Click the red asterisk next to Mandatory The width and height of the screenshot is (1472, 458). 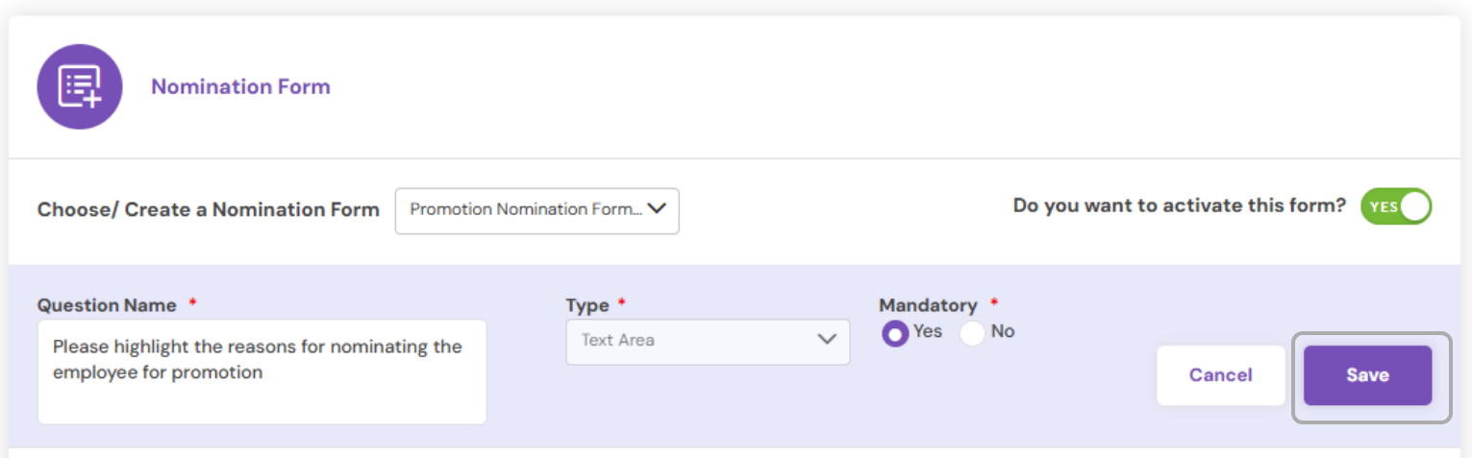tap(994, 303)
